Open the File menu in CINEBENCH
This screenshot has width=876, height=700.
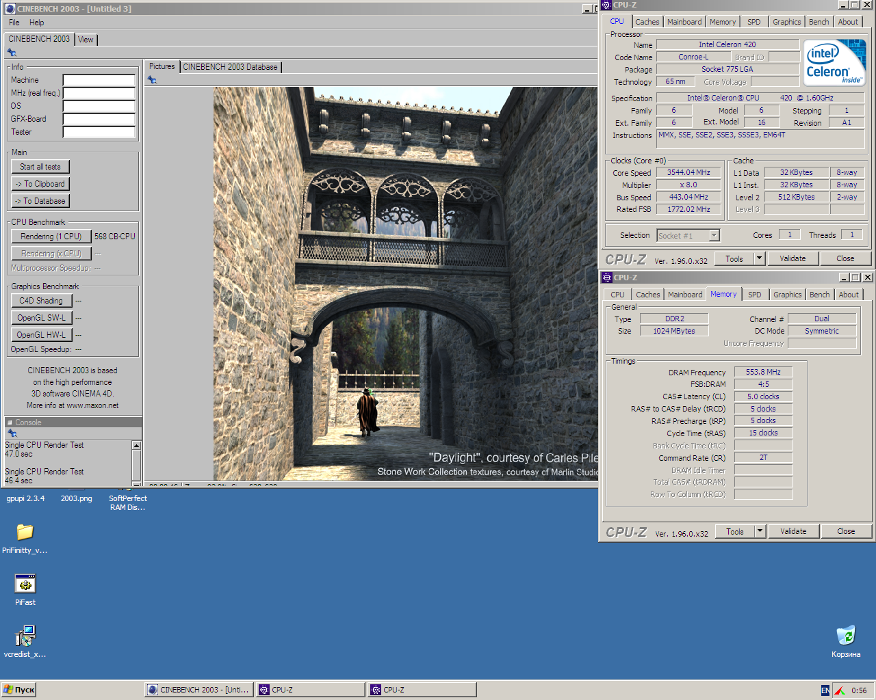(14, 23)
